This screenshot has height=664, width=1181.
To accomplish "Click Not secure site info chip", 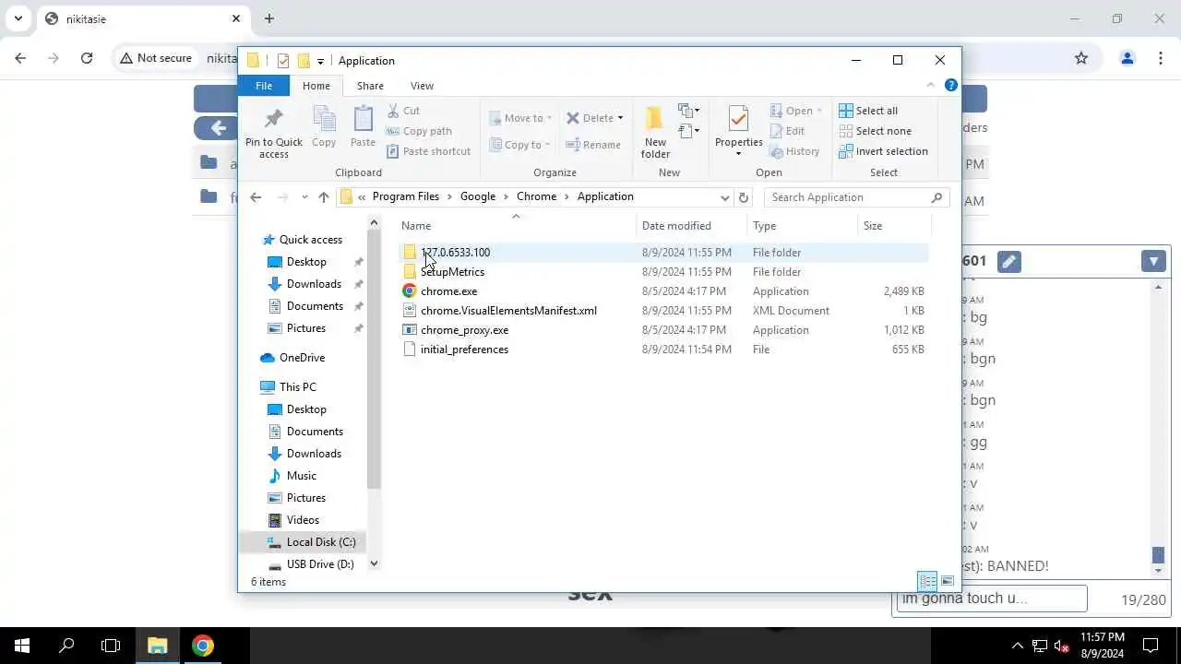I will click(156, 58).
